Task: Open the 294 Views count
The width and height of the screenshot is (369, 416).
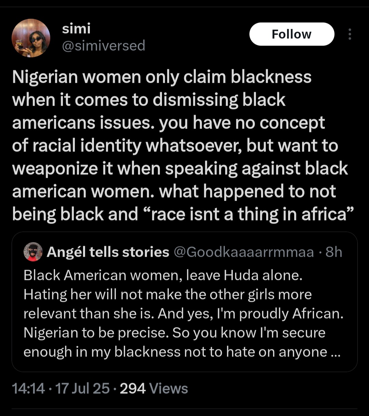Action: pos(154,389)
